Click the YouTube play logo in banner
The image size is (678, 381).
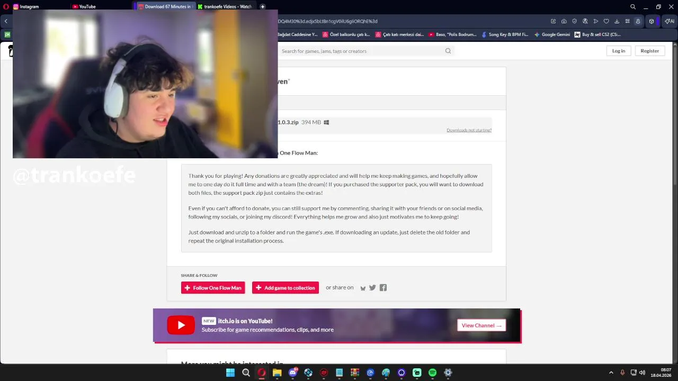[181, 325]
